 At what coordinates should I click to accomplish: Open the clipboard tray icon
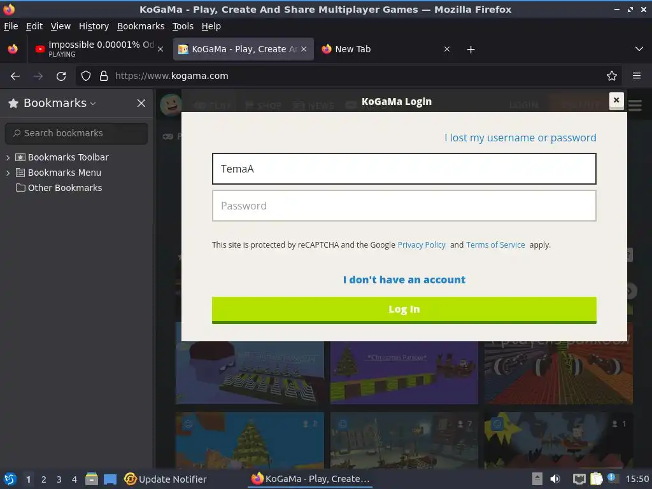coord(596,479)
